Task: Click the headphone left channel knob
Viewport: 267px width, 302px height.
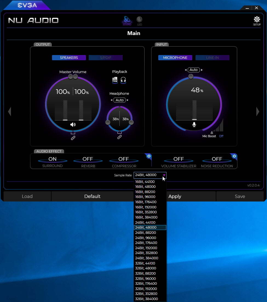Action: pos(108,122)
